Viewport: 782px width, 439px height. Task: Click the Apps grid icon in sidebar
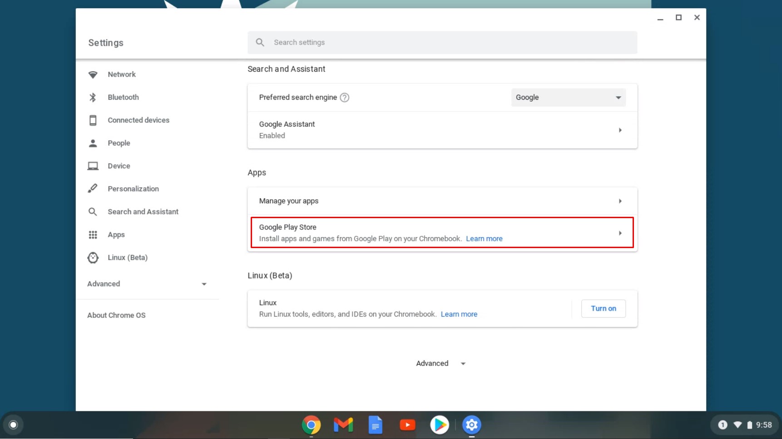[x=93, y=234]
